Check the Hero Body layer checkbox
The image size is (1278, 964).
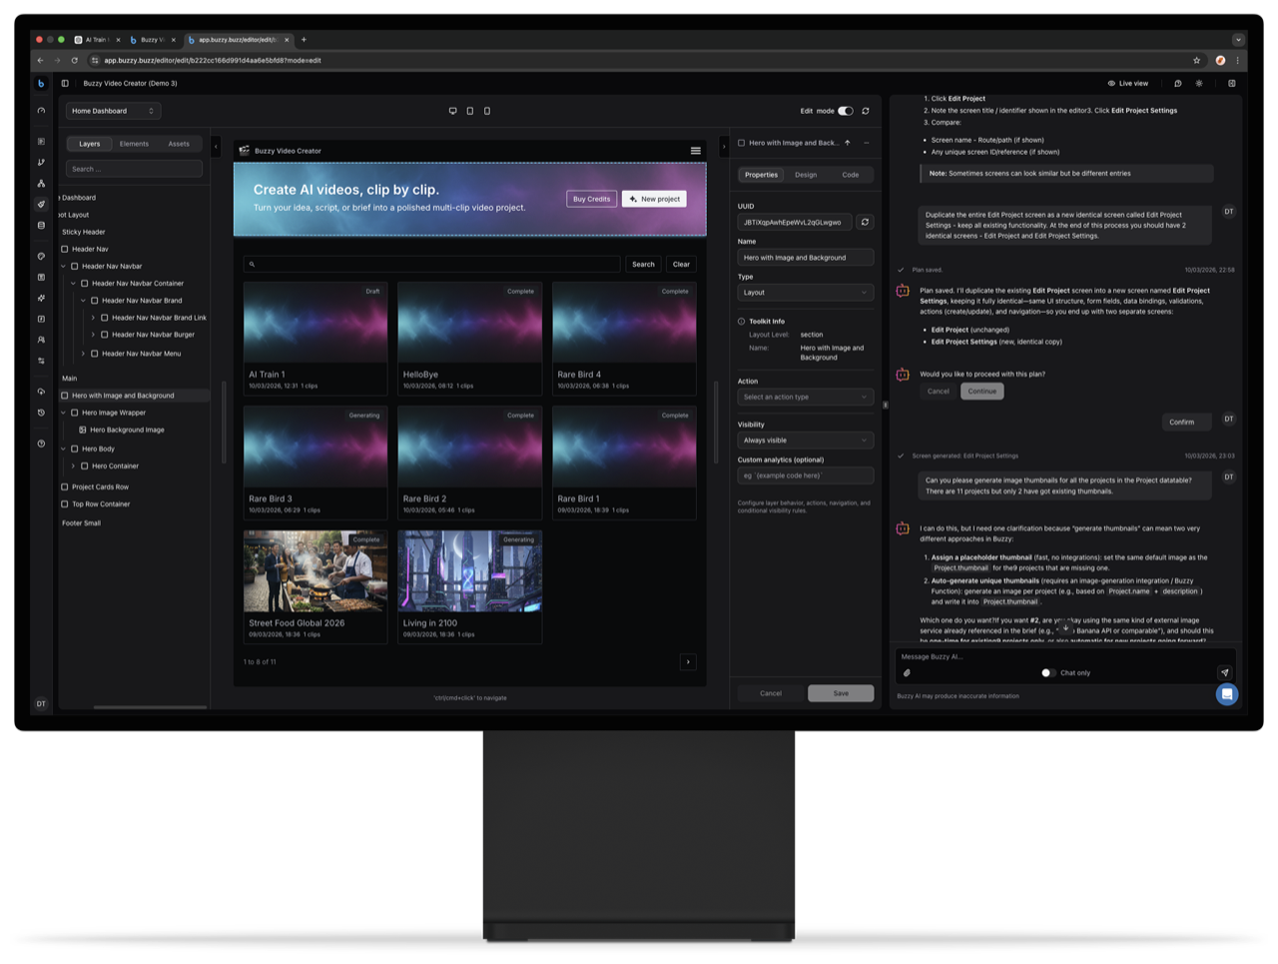tap(75, 450)
